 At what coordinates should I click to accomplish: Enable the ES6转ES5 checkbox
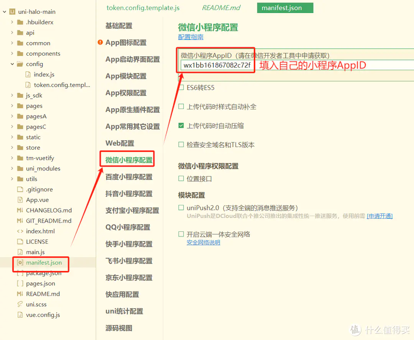[x=181, y=87]
